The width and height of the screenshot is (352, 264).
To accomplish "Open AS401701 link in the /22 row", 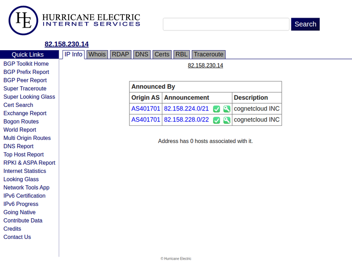I will [146, 120].
